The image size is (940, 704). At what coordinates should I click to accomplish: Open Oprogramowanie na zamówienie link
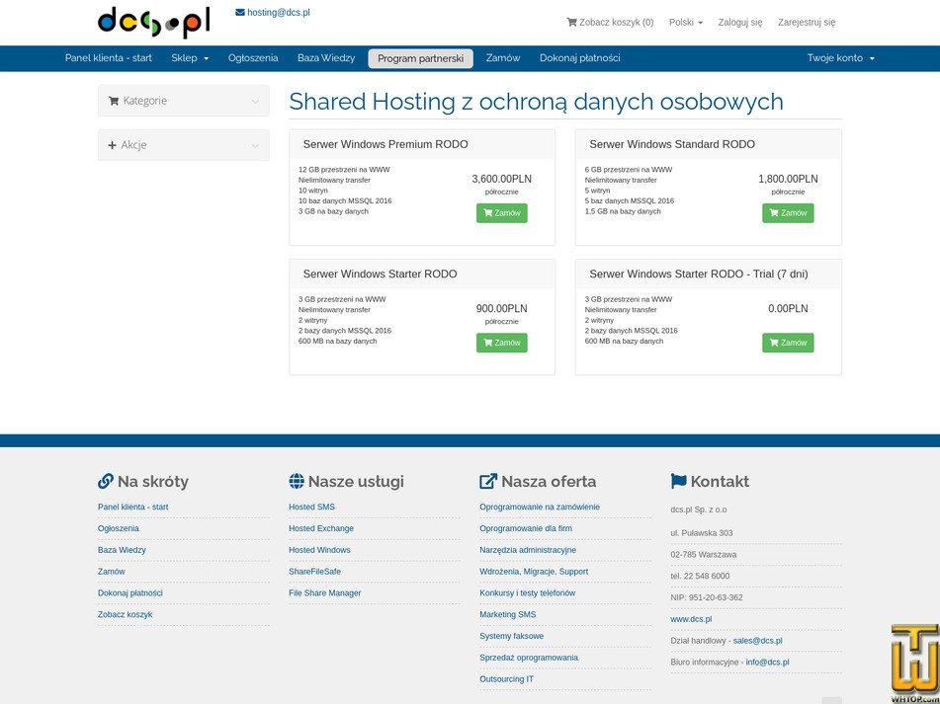(x=540, y=508)
